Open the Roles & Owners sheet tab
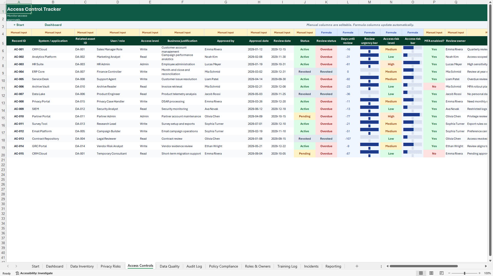493x276 pixels. pos(258,266)
